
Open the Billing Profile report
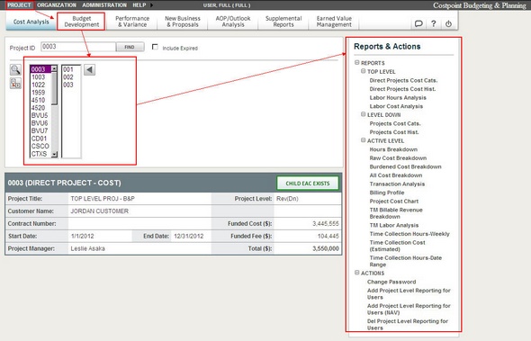click(387, 193)
